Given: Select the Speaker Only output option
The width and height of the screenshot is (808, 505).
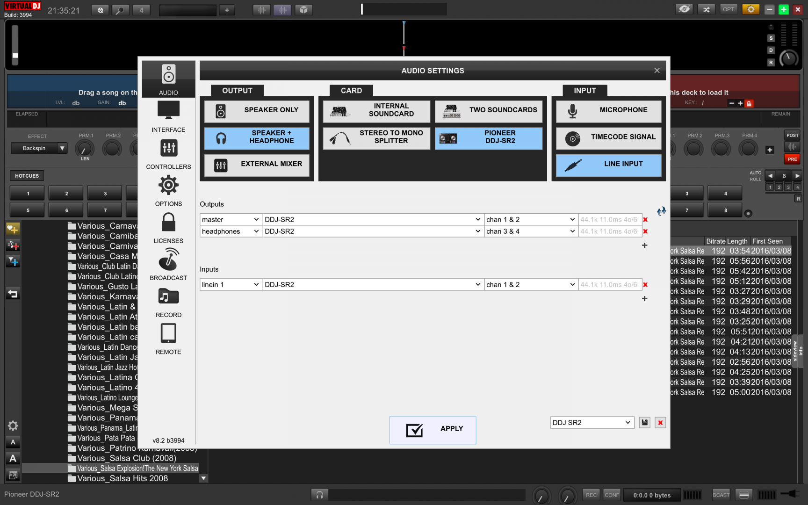Looking at the screenshot, I should [257, 110].
